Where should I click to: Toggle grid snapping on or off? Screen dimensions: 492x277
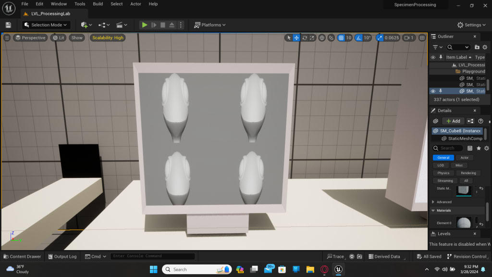pyautogui.click(x=341, y=38)
